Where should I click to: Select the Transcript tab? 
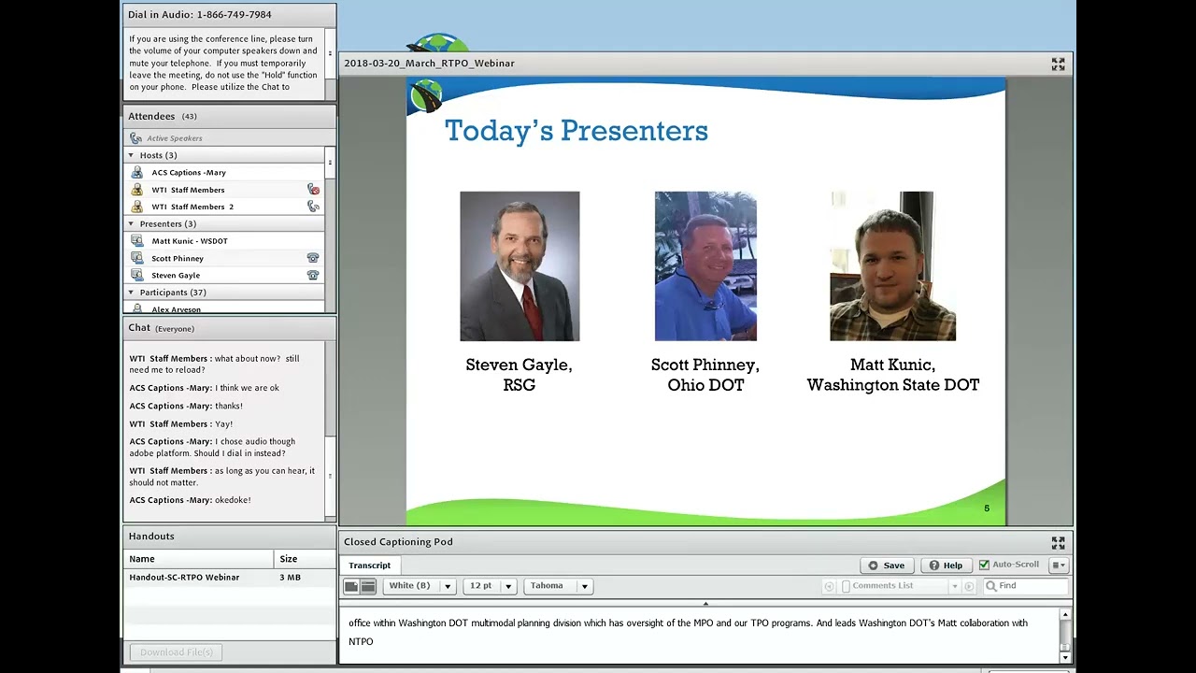(x=370, y=566)
